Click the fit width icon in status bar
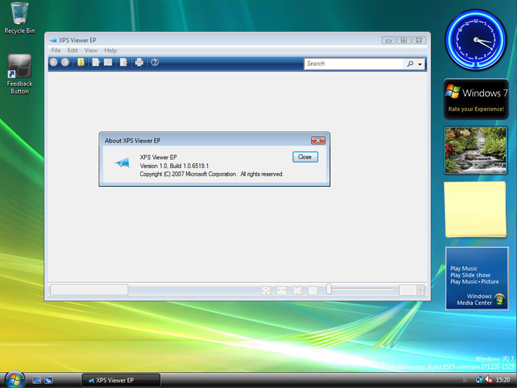 (x=281, y=290)
